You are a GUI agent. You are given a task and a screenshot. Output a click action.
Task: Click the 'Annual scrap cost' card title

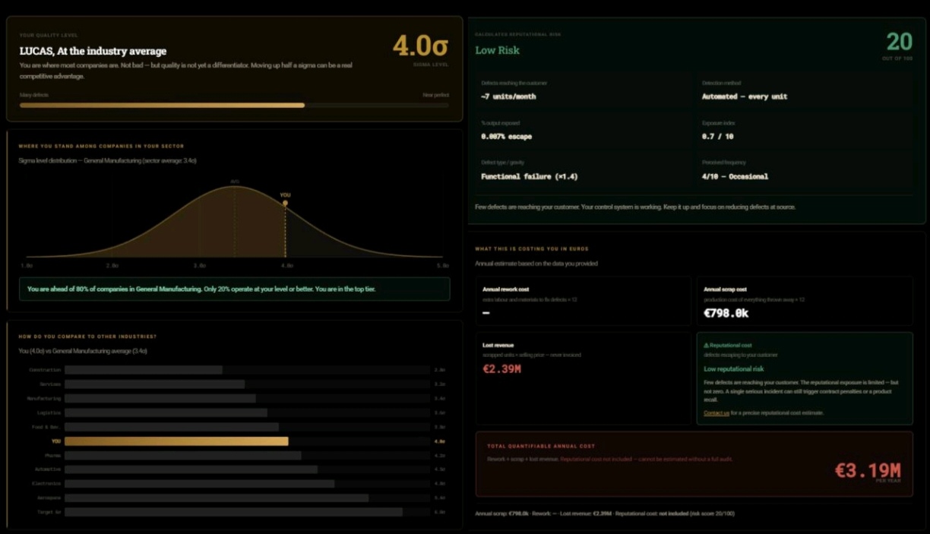pos(726,289)
